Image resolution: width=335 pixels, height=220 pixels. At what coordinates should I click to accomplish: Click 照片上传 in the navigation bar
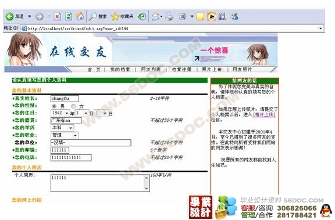tap(212, 70)
